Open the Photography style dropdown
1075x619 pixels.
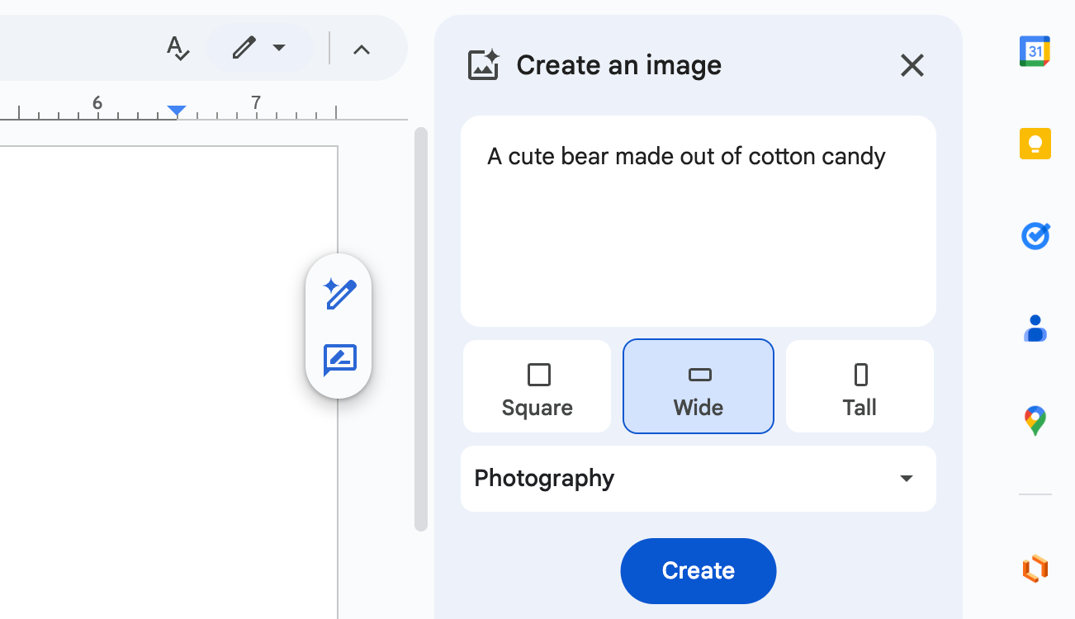click(699, 479)
